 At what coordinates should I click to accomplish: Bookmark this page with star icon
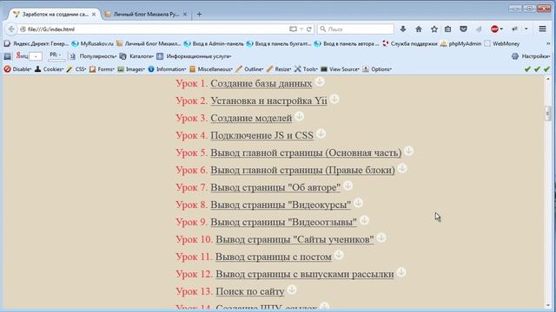(434, 29)
